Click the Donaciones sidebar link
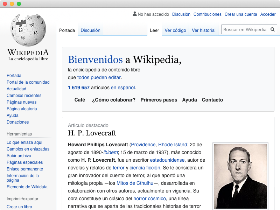 tap(18, 122)
